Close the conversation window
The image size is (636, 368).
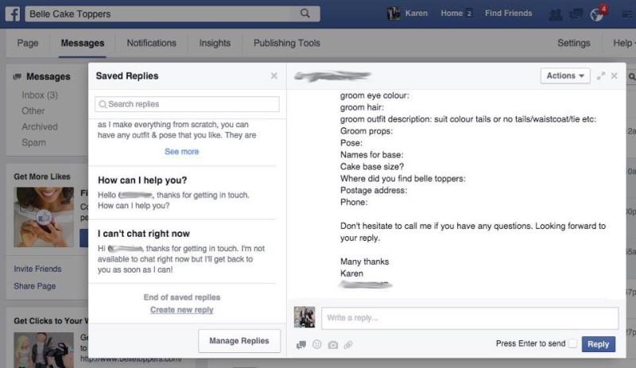point(614,76)
